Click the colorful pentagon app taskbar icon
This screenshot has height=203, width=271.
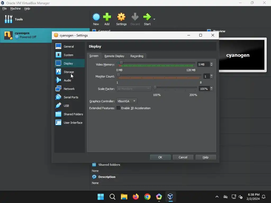[159, 197]
